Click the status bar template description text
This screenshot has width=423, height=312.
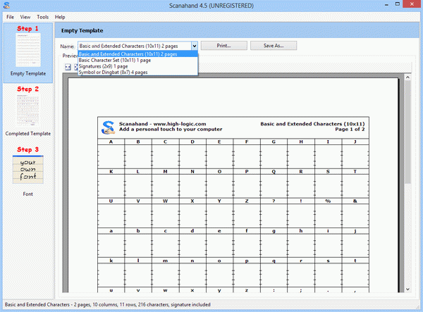tap(108, 304)
